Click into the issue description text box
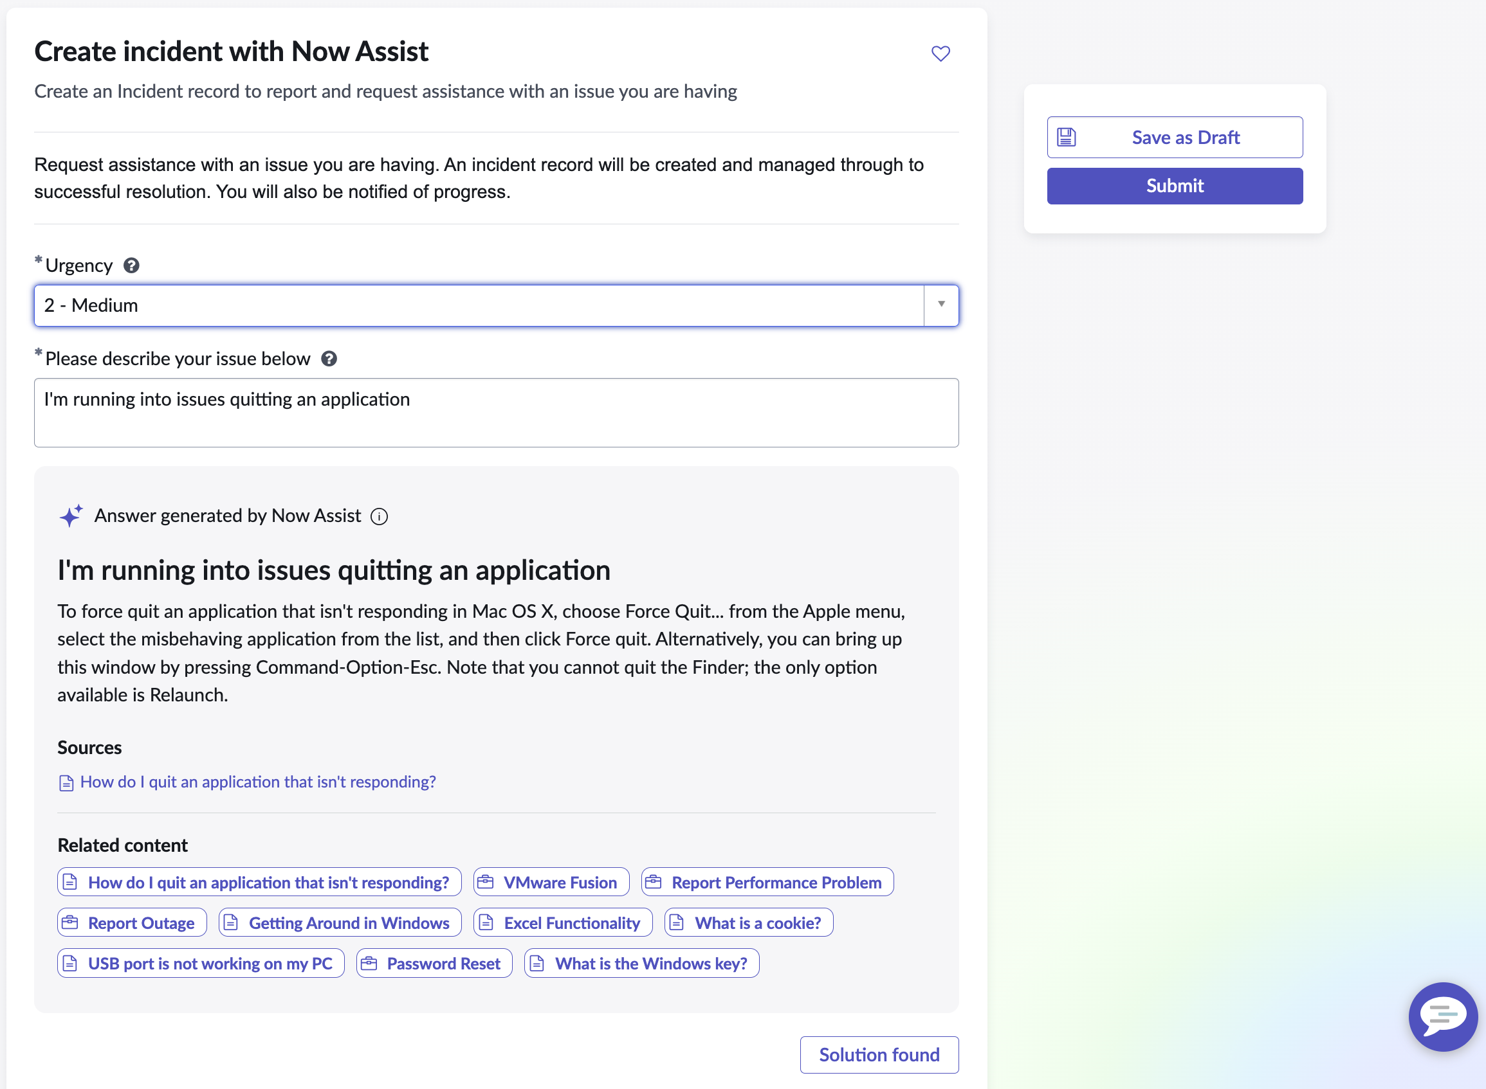This screenshot has height=1089, width=1486. [x=496, y=413]
